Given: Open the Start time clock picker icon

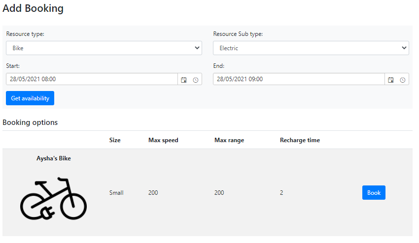Looking at the screenshot, I should (196, 80).
